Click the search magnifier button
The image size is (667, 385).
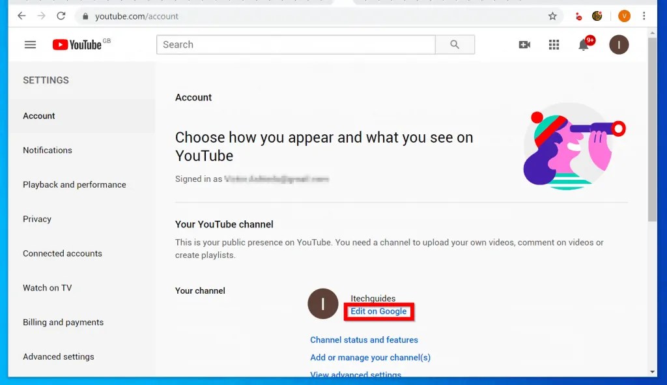(x=455, y=44)
